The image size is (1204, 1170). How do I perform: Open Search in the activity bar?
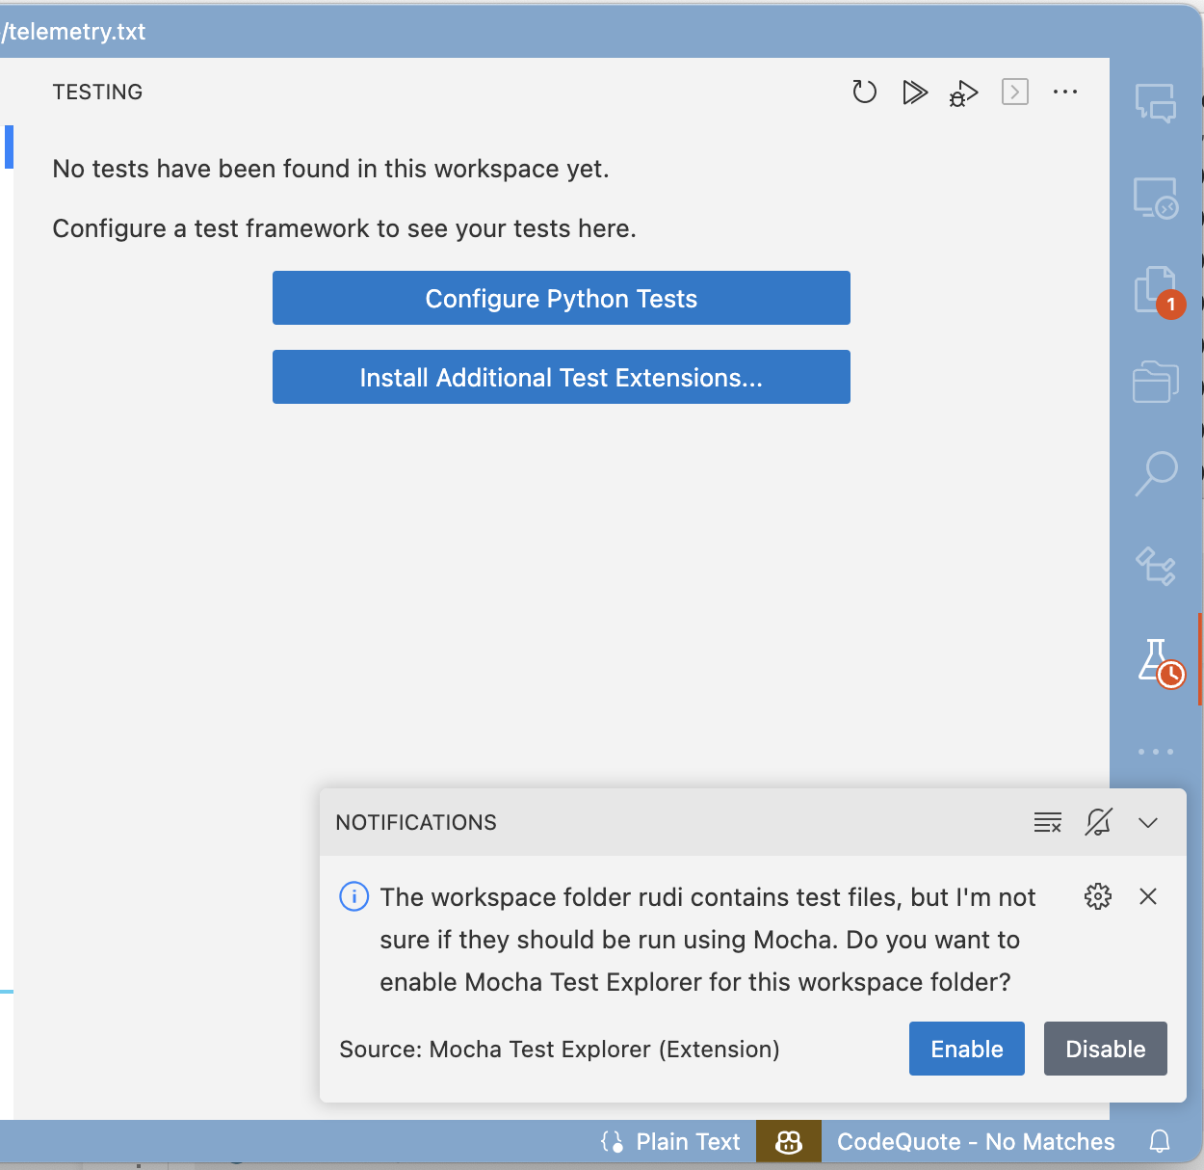tap(1155, 473)
